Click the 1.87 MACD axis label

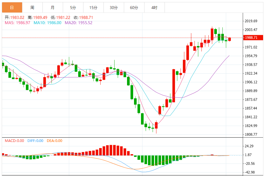click(248, 155)
